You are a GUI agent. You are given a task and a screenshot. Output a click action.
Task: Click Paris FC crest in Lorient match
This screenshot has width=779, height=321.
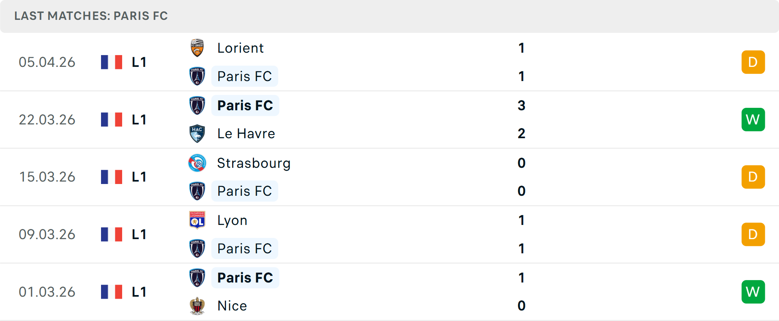click(197, 76)
